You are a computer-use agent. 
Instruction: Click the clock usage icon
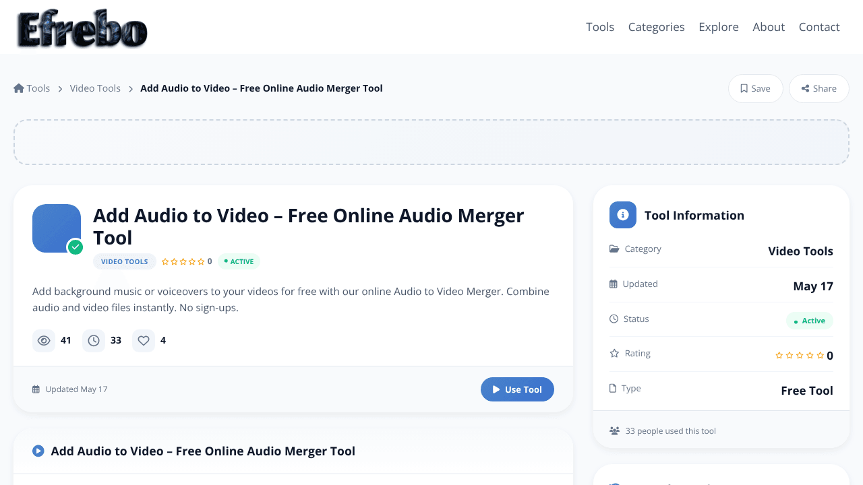[94, 341]
